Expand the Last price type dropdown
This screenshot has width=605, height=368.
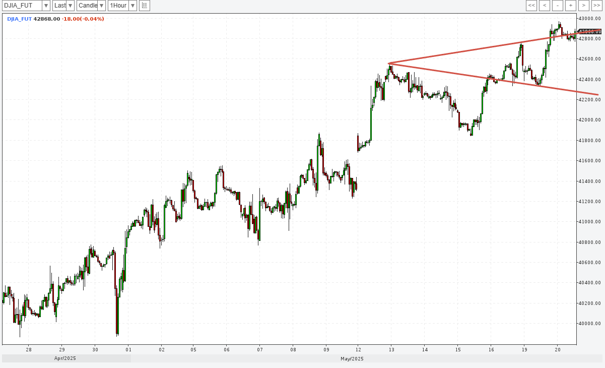[x=70, y=6]
